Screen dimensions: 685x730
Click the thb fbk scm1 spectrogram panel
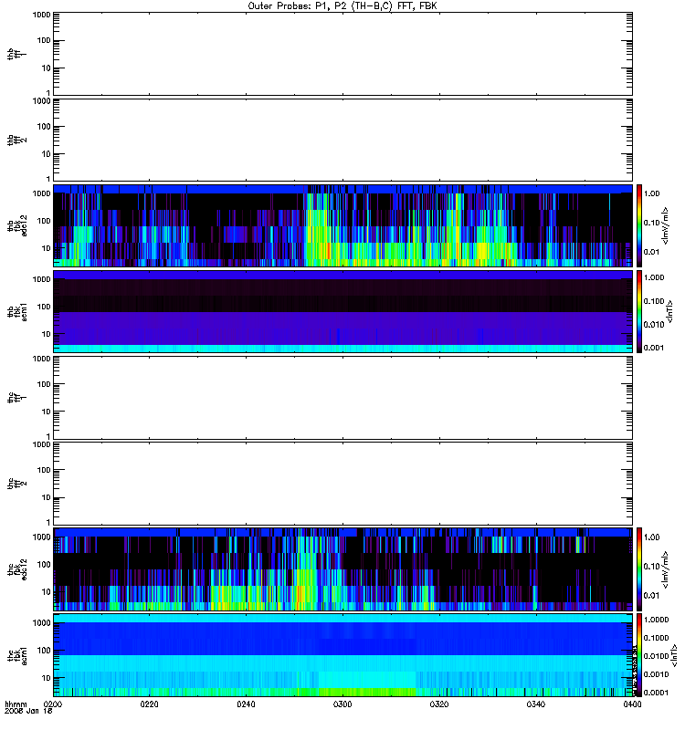tap(342, 311)
